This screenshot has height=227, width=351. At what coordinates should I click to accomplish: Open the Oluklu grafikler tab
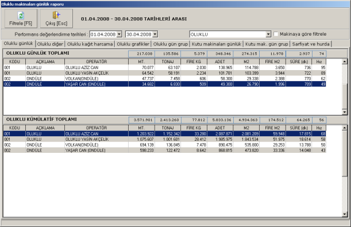(133, 44)
